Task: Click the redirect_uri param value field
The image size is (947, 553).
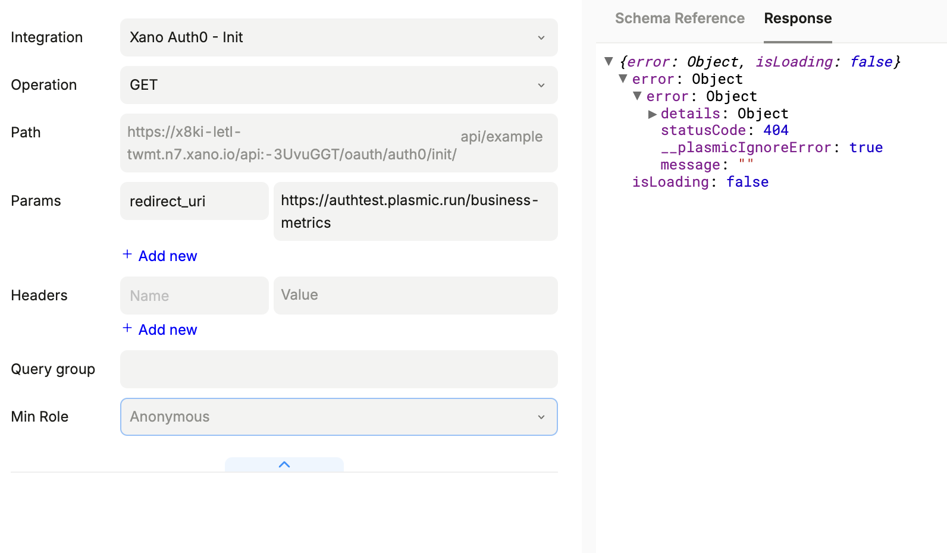Action: click(x=415, y=212)
